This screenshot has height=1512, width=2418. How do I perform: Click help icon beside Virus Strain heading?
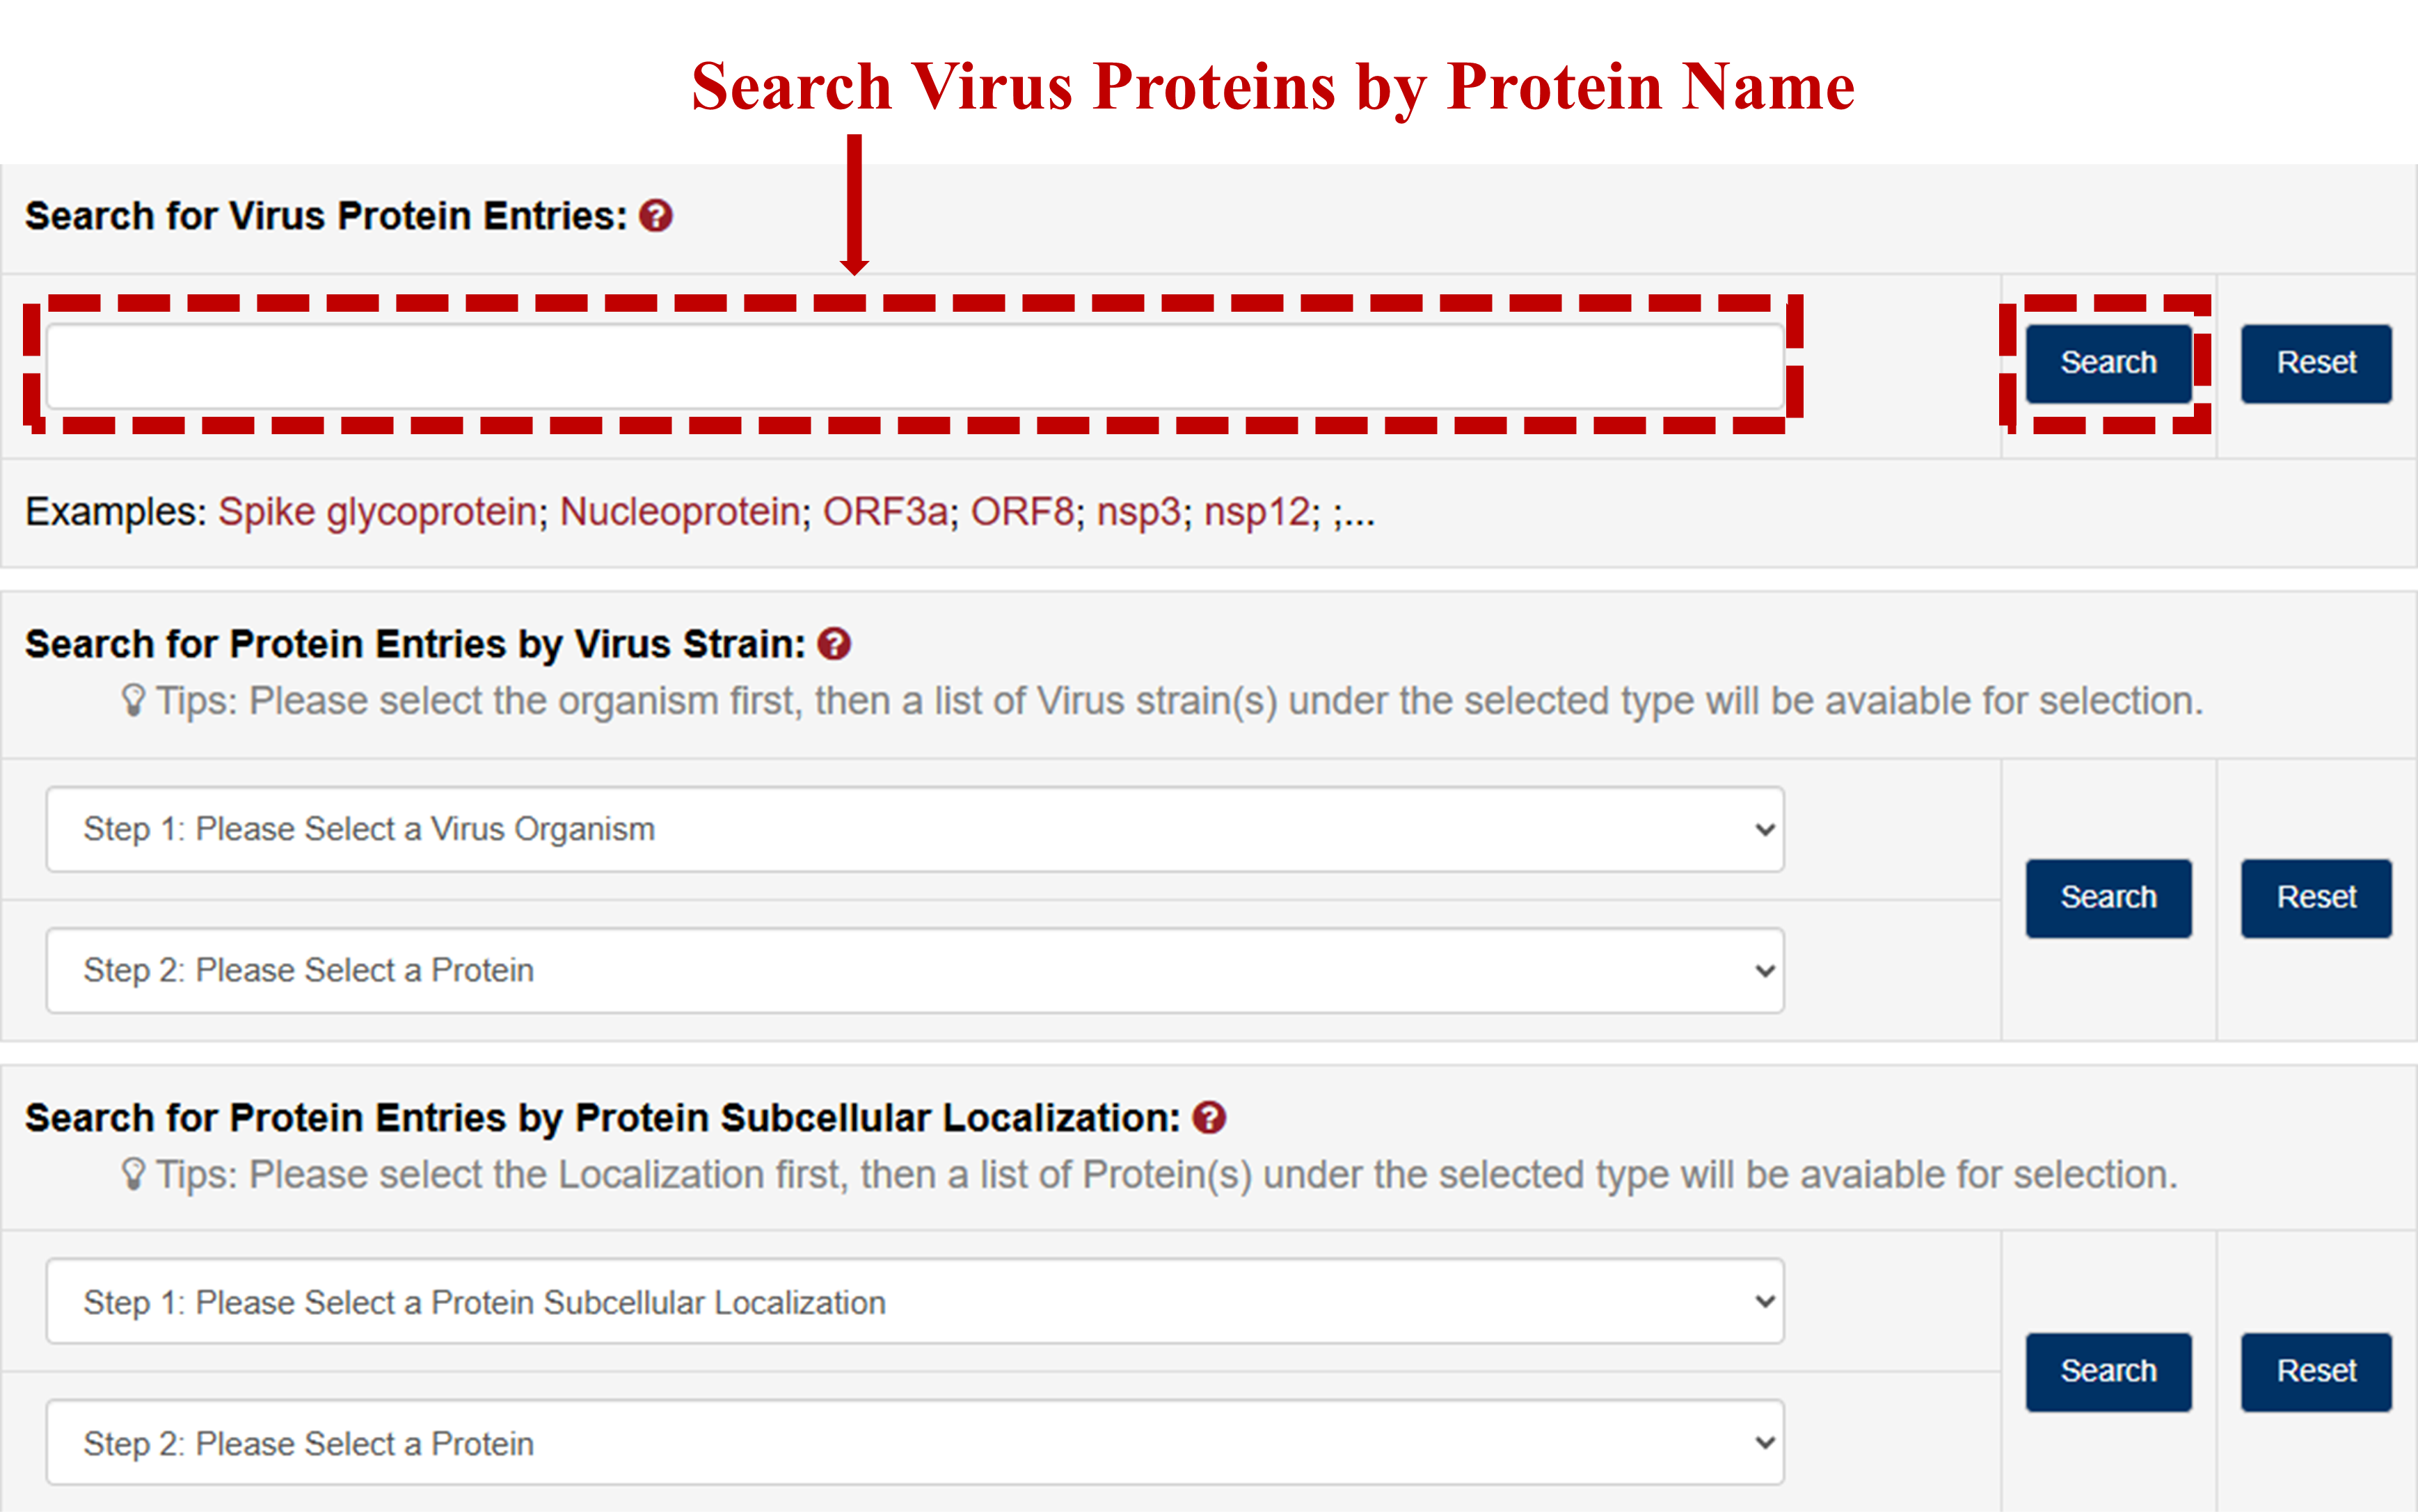834,644
